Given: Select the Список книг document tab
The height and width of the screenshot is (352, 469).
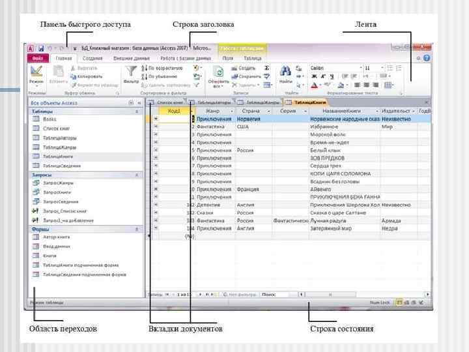Looking at the screenshot, I should pyautogui.click(x=166, y=103).
